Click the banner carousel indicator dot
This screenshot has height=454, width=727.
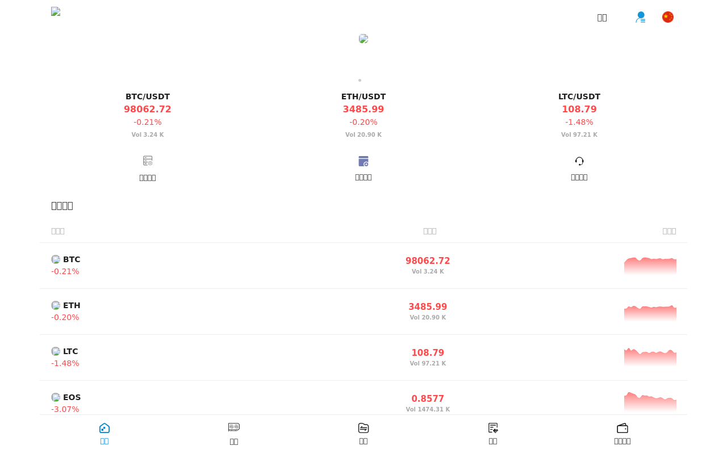(360, 80)
